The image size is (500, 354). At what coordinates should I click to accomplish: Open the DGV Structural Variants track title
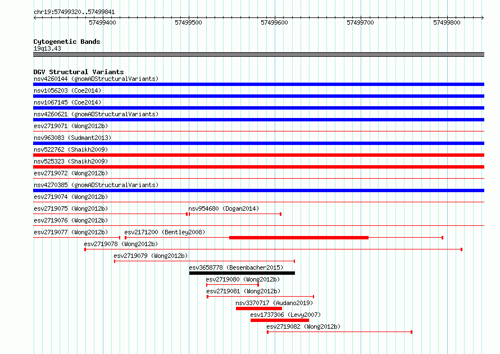79,72
